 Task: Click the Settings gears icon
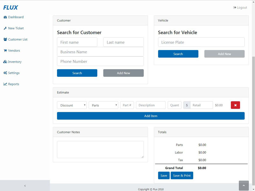[5, 73]
